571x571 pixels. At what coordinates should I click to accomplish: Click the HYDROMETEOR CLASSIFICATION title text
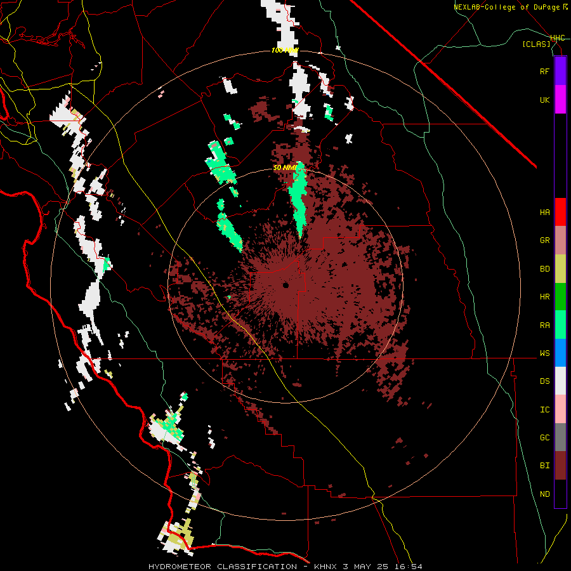[223, 567]
